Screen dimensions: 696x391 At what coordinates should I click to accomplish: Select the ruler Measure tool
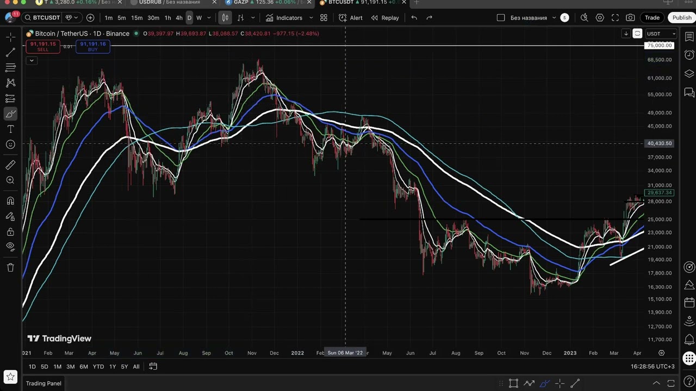10,165
